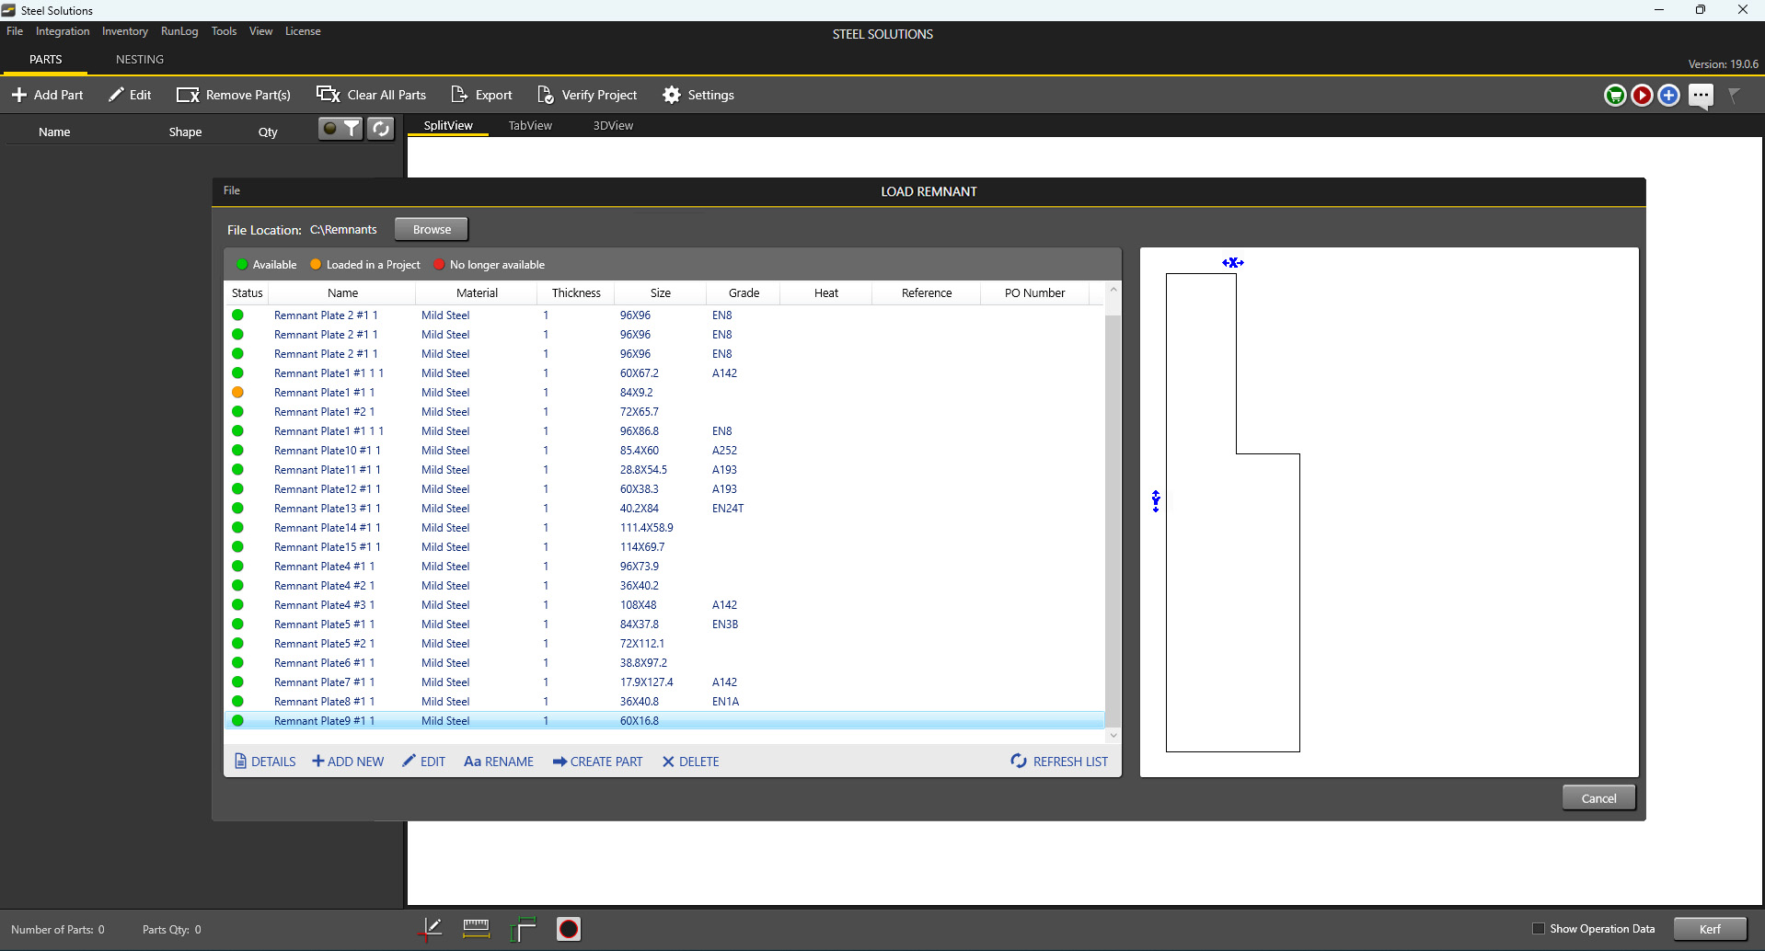1765x951 pixels.
Task: Click the Material column header
Action: click(x=477, y=292)
